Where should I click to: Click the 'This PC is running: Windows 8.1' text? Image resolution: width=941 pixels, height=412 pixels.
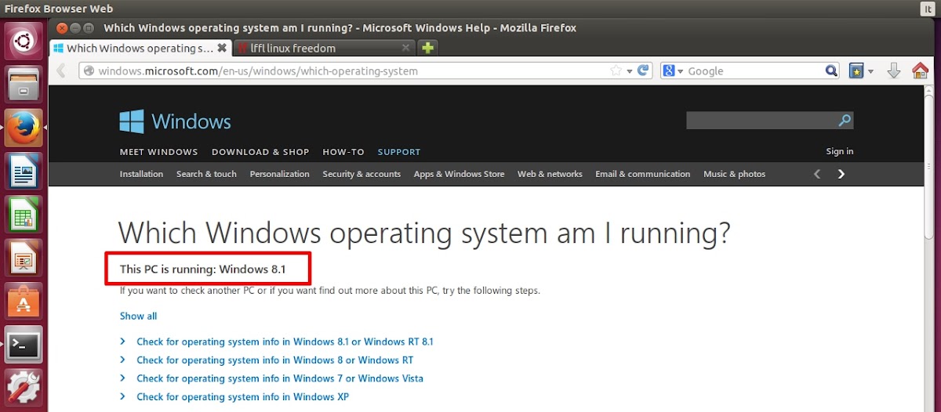click(203, 269)
